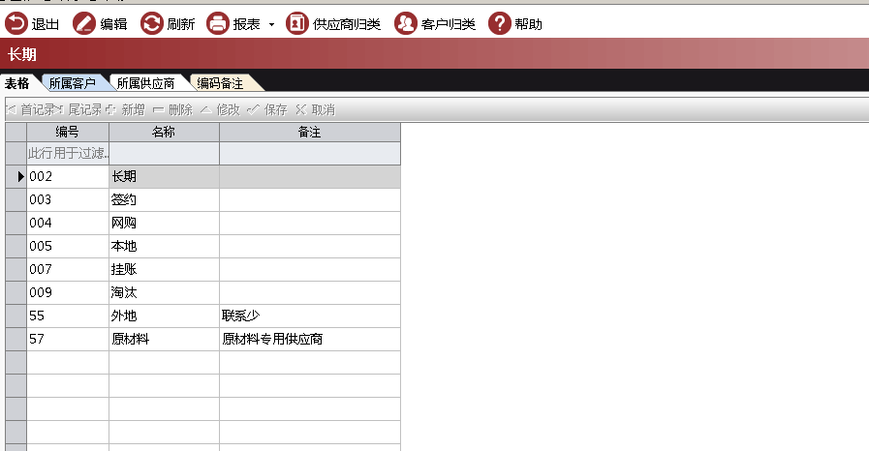869x451 pixels.
Task: Switch to the 编码备注 tab
Action: (220, 83)
